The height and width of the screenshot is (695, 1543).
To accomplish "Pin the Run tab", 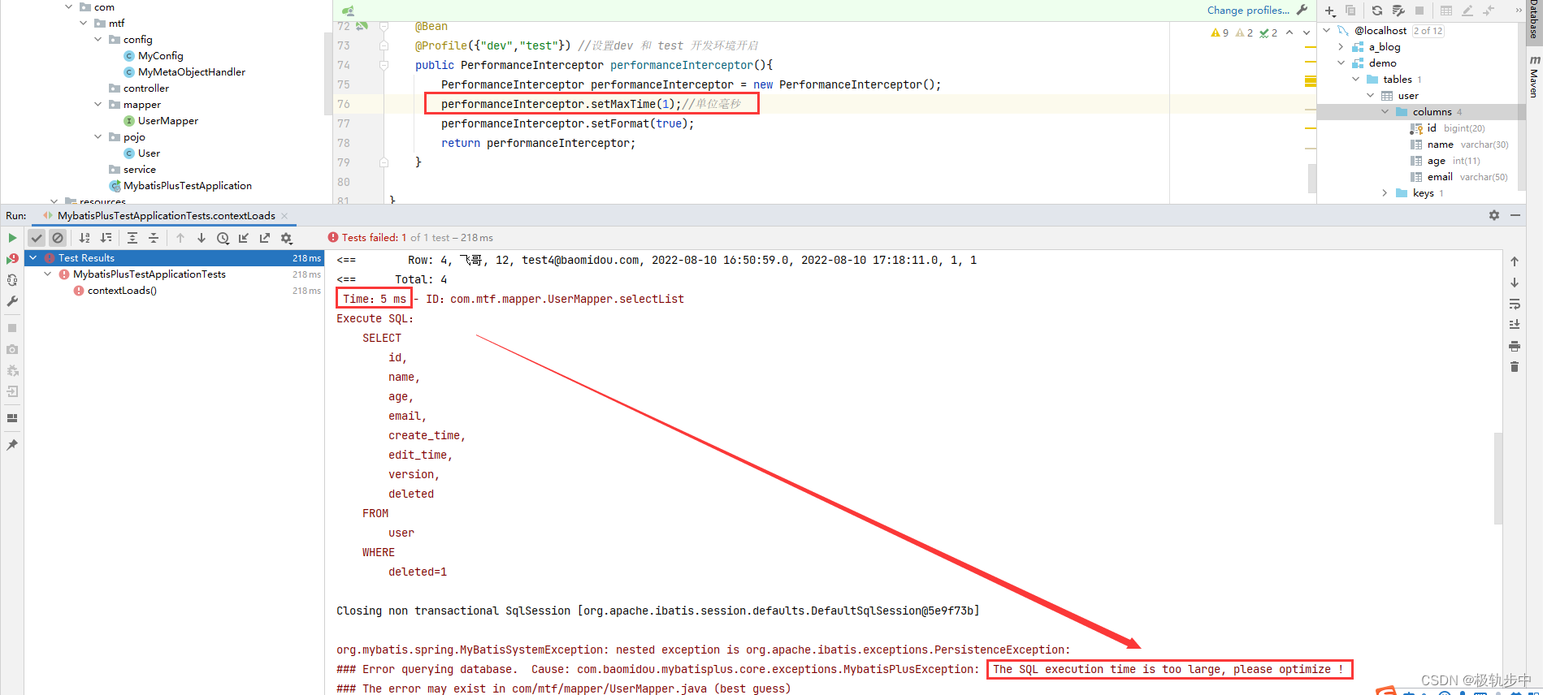I will pyautogui.click(x=12, y=445).
